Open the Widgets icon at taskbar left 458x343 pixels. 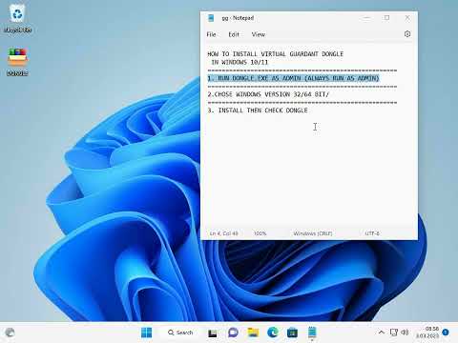coord(10,333)
